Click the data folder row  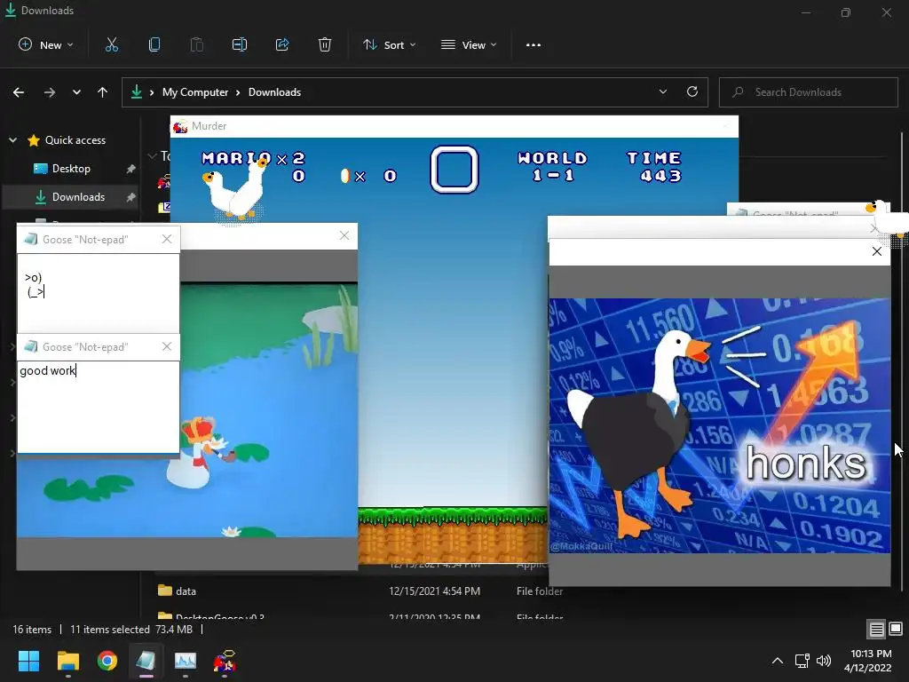(x=360, y=591)
